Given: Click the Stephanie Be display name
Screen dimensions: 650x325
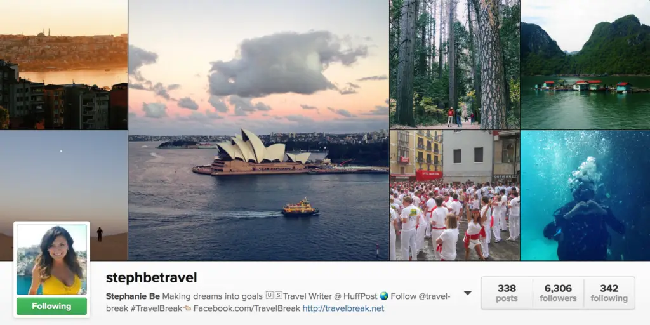Looking at the screenshot, I should [133, 296].
